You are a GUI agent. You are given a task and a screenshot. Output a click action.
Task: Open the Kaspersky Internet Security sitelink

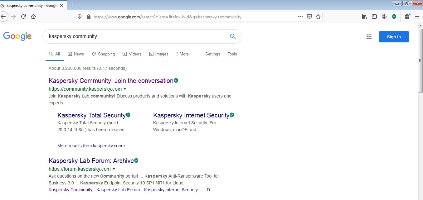[191, 115]
